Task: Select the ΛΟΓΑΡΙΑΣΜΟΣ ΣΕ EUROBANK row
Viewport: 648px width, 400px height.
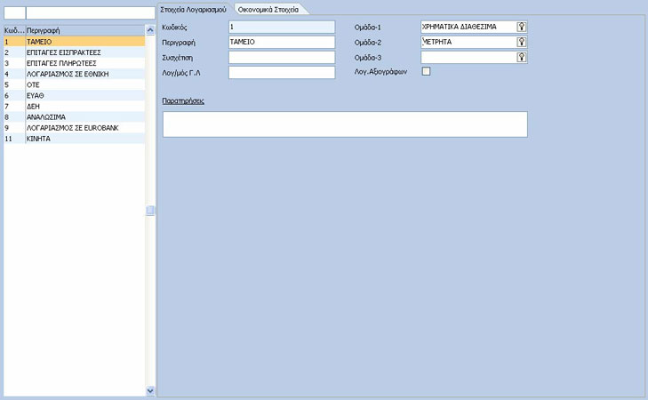Action: (75, 128)
